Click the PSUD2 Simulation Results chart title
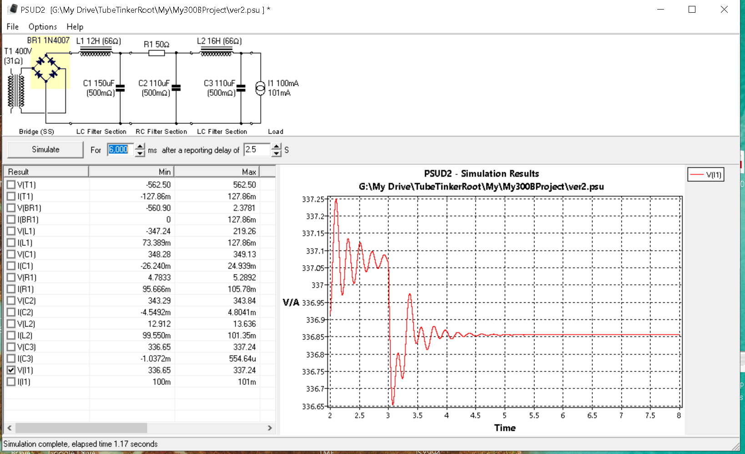 (481, 174)
